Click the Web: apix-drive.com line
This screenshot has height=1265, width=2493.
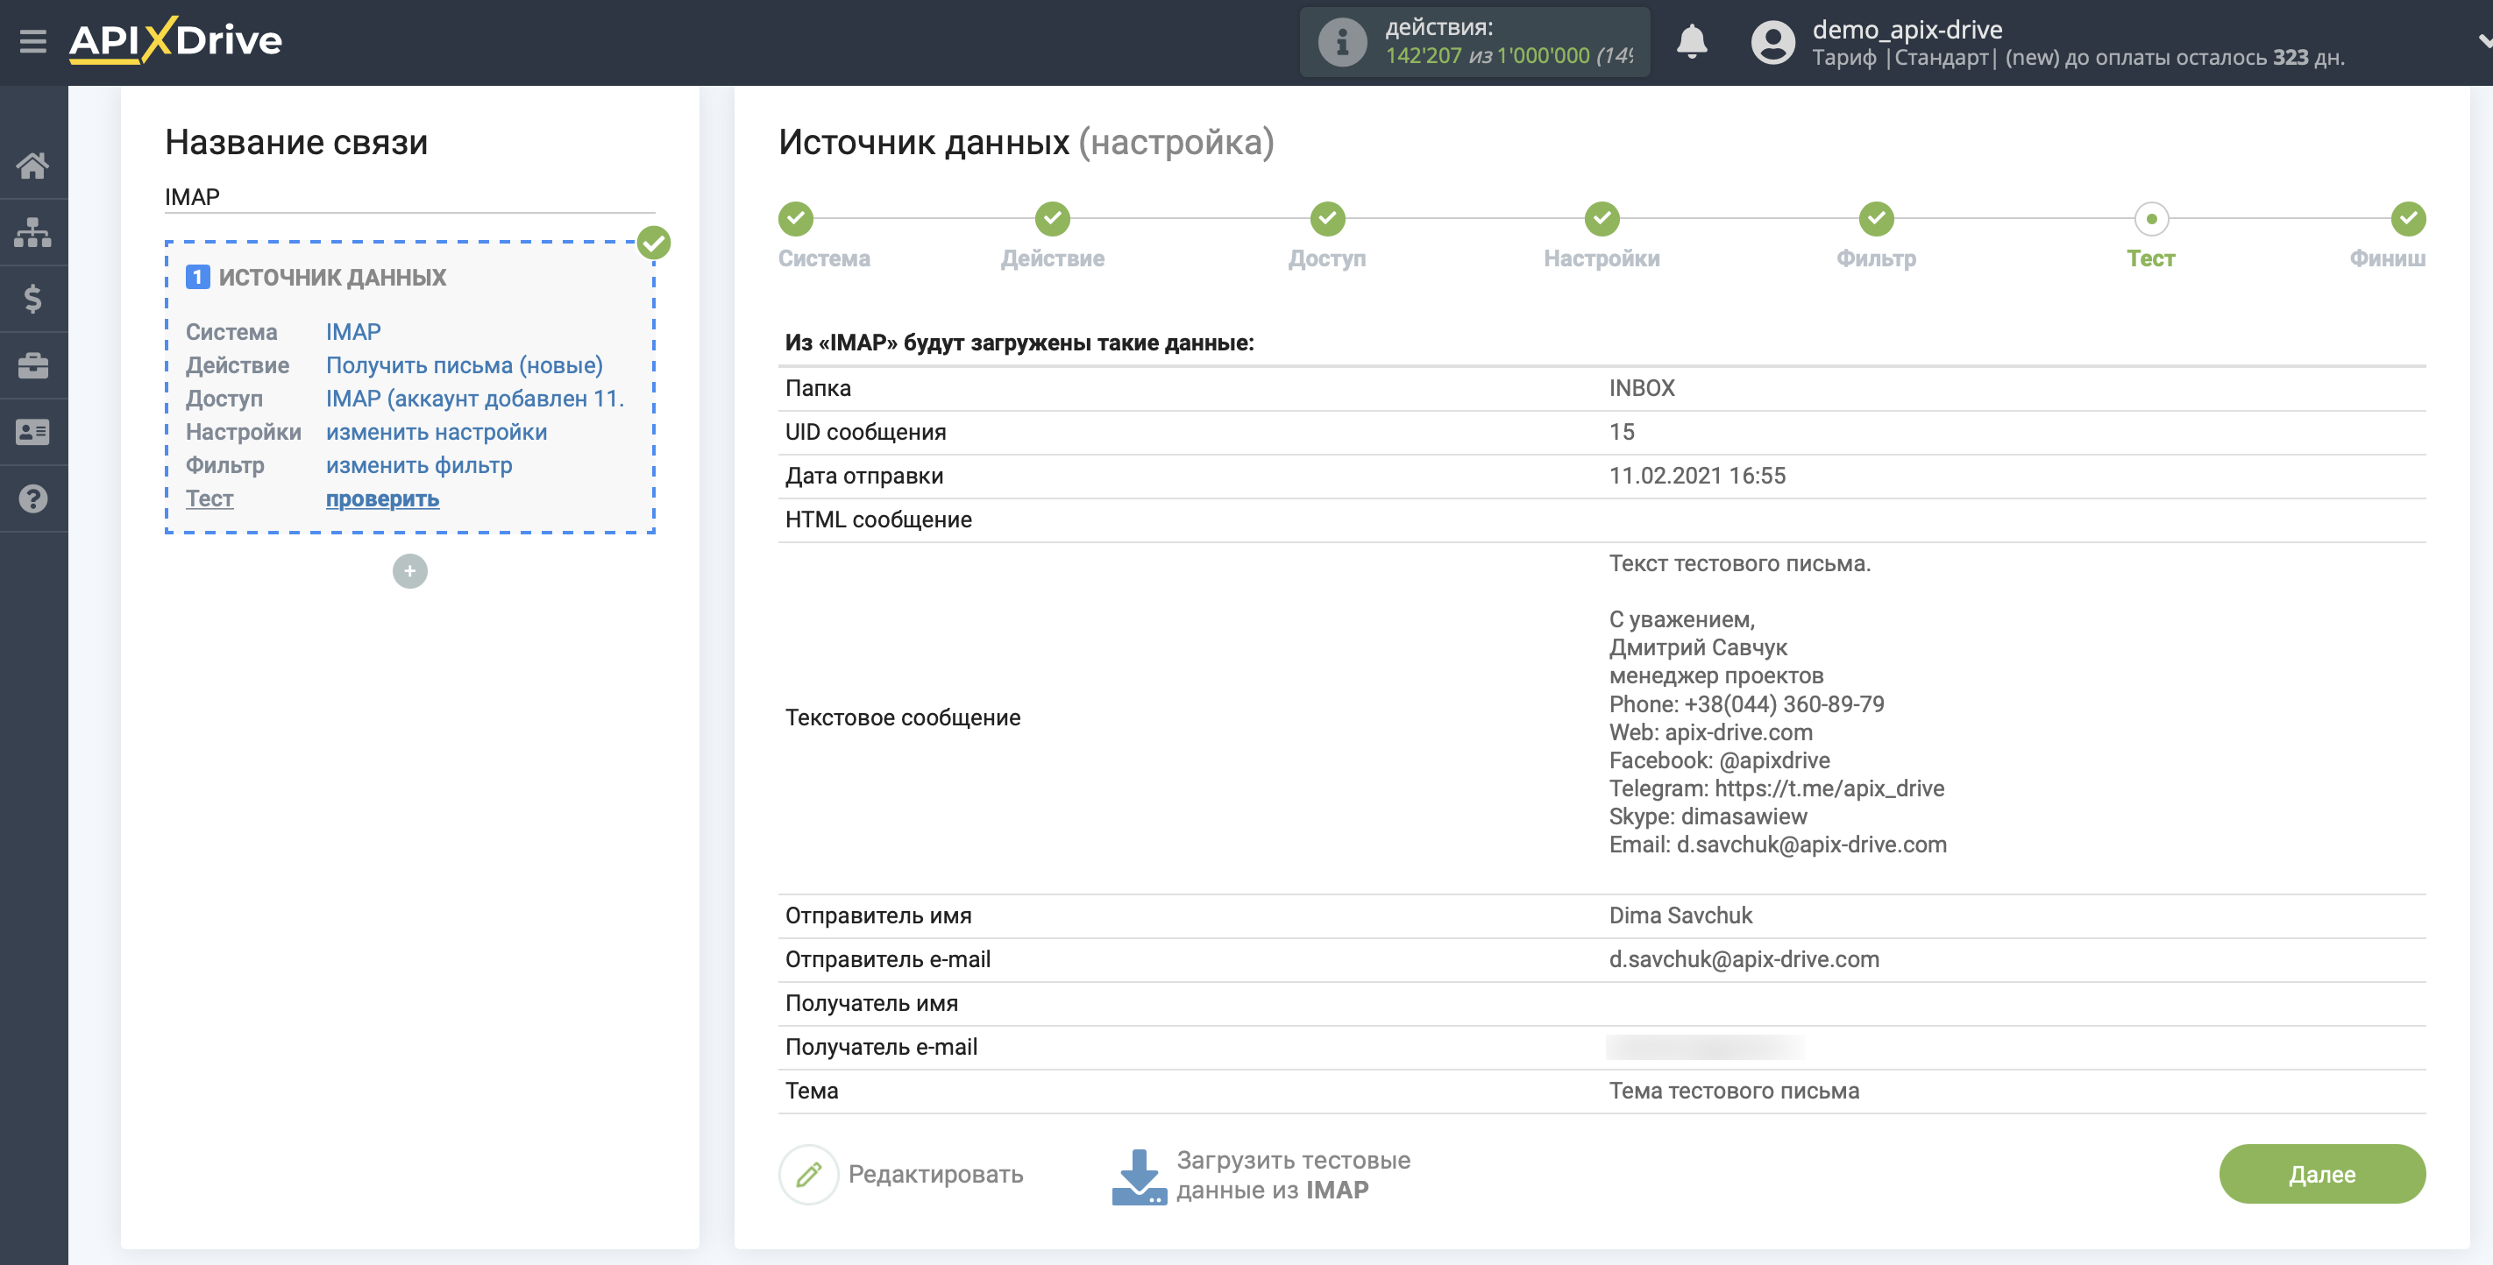click(x=1710, y=732)
